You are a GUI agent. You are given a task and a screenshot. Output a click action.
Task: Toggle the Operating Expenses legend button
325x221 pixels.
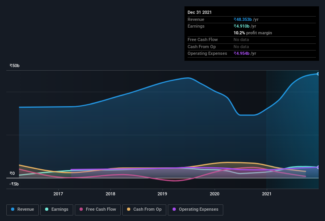coord(196,210)
